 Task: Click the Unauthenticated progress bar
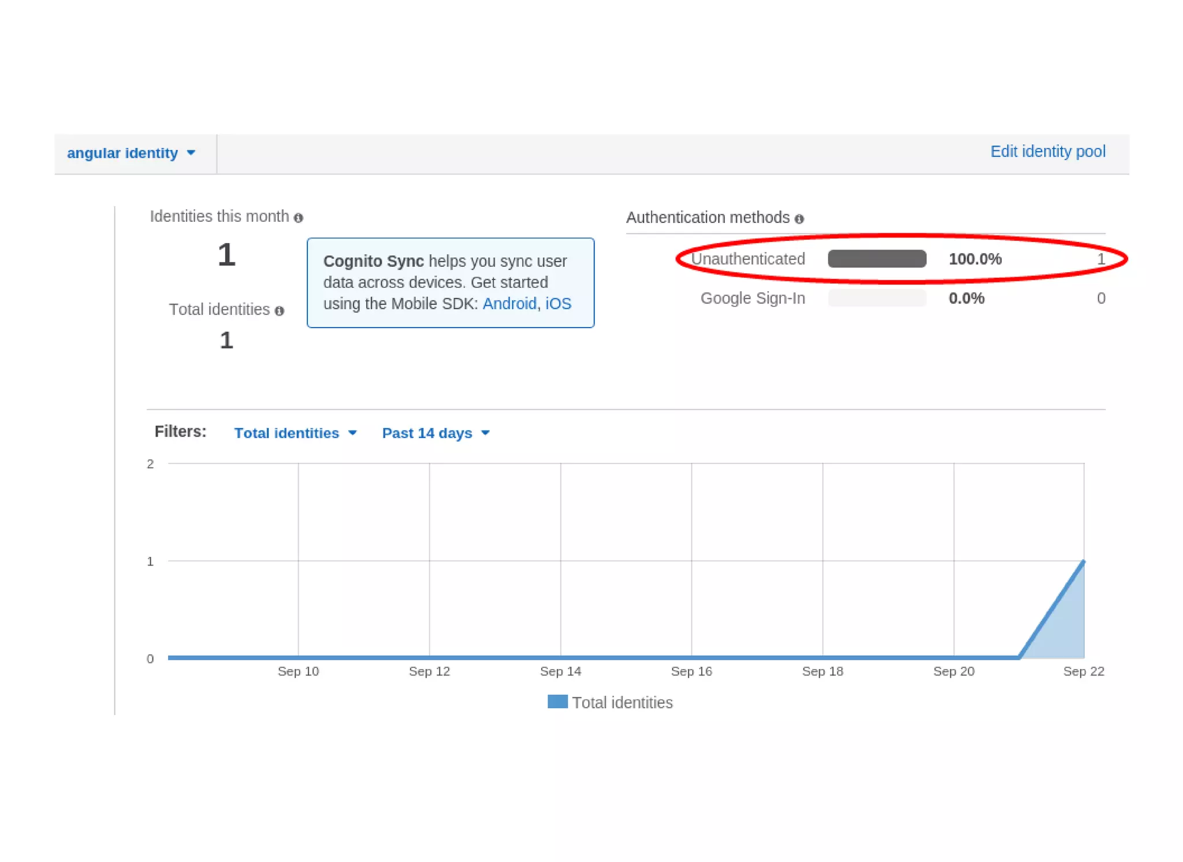(876, 259)
